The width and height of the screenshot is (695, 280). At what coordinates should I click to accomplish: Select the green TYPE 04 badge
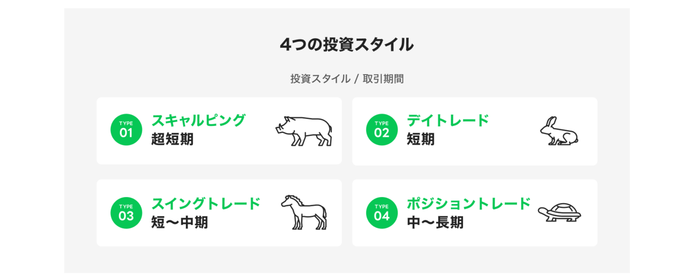[x=382, y=213]
